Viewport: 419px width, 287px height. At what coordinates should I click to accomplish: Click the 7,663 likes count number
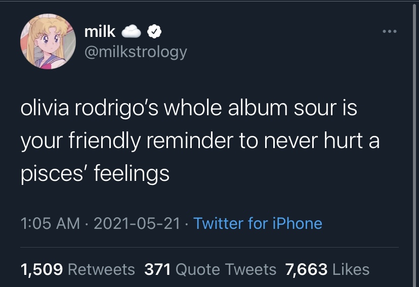(307, 269)
